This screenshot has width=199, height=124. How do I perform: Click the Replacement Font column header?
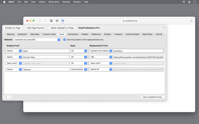[99, 46]
